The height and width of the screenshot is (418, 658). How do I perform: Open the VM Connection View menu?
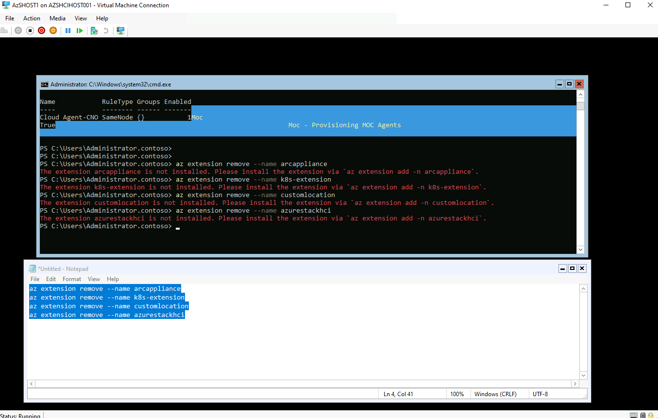(81, 18)
